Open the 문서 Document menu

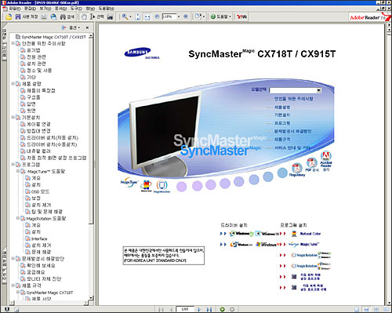point(60,9)
